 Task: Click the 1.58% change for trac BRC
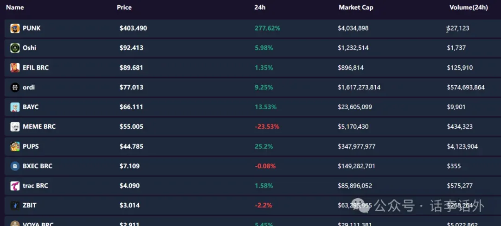coord(264,186)
